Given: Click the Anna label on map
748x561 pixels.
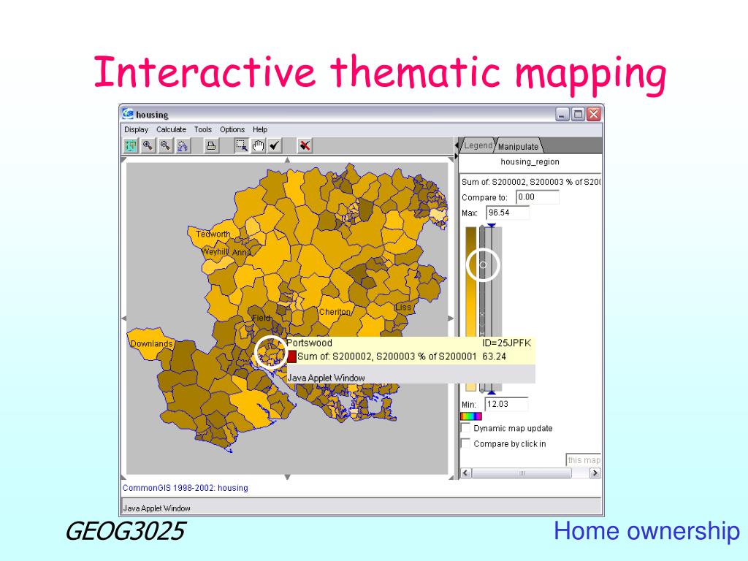Looking at the screenshot, I should coord(241,252).
